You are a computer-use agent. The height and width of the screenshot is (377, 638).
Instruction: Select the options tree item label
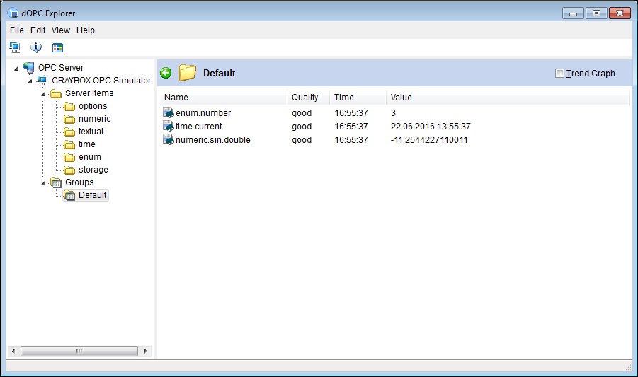(x=93, y=106)
